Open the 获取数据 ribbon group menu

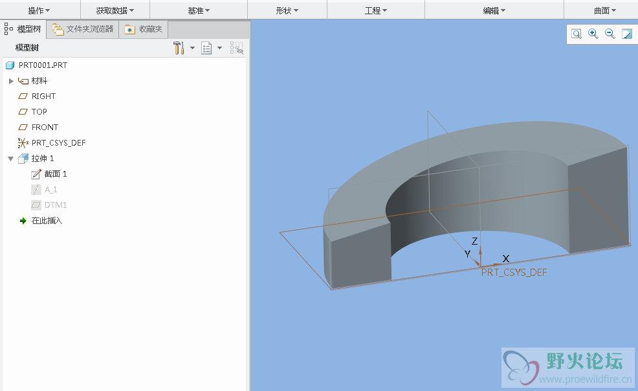coord(115,10)
